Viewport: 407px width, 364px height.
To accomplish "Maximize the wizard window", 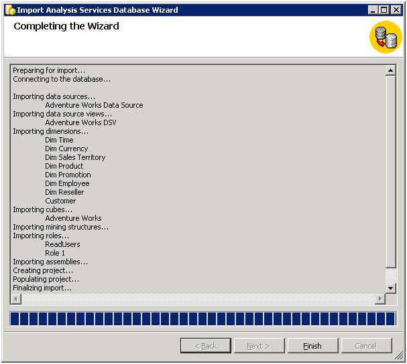I will pyautogui.click(x=384, y=10).
